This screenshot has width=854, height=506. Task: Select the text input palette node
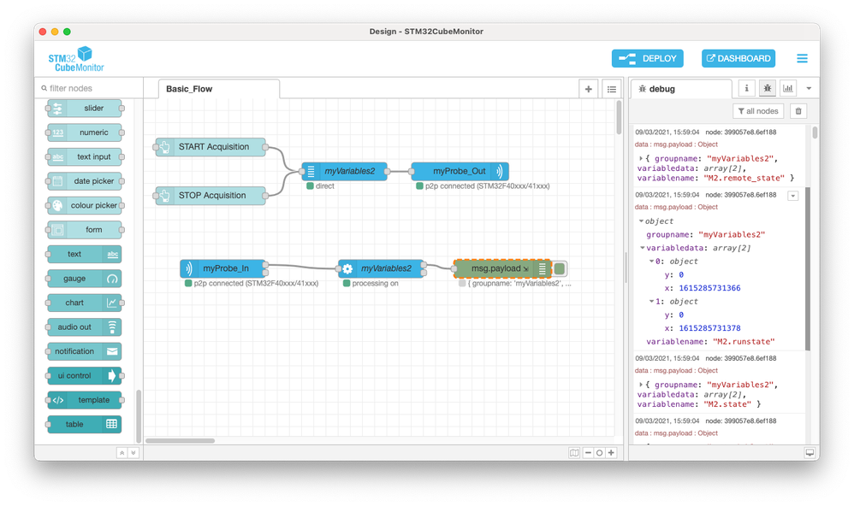click(85, 156)
